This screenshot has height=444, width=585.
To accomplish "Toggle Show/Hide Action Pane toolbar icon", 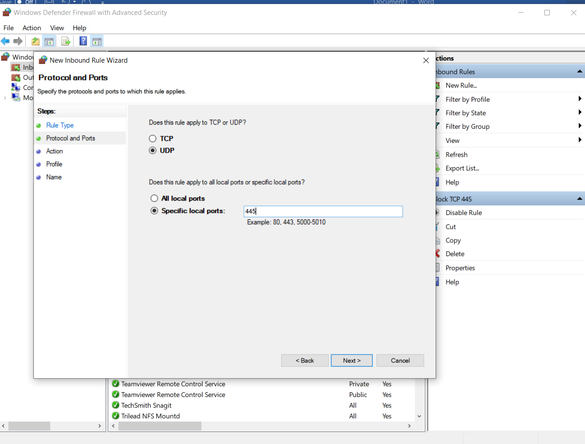I will 97,41.
